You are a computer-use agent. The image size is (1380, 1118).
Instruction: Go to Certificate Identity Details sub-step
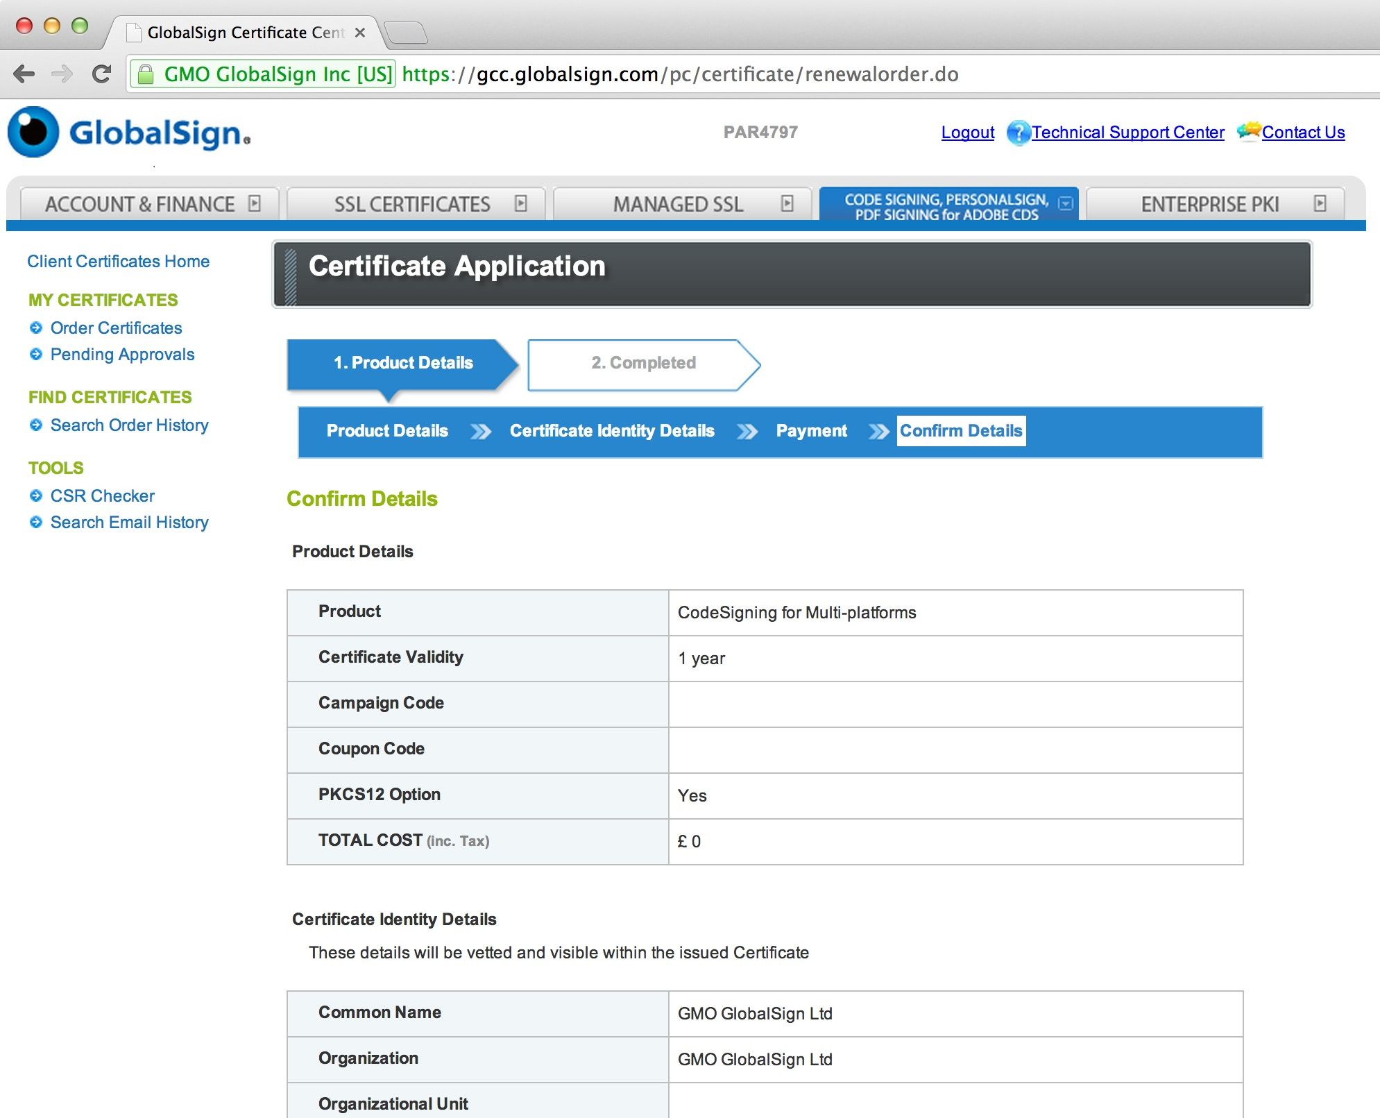pyautogui.click(x=612, y=431)
